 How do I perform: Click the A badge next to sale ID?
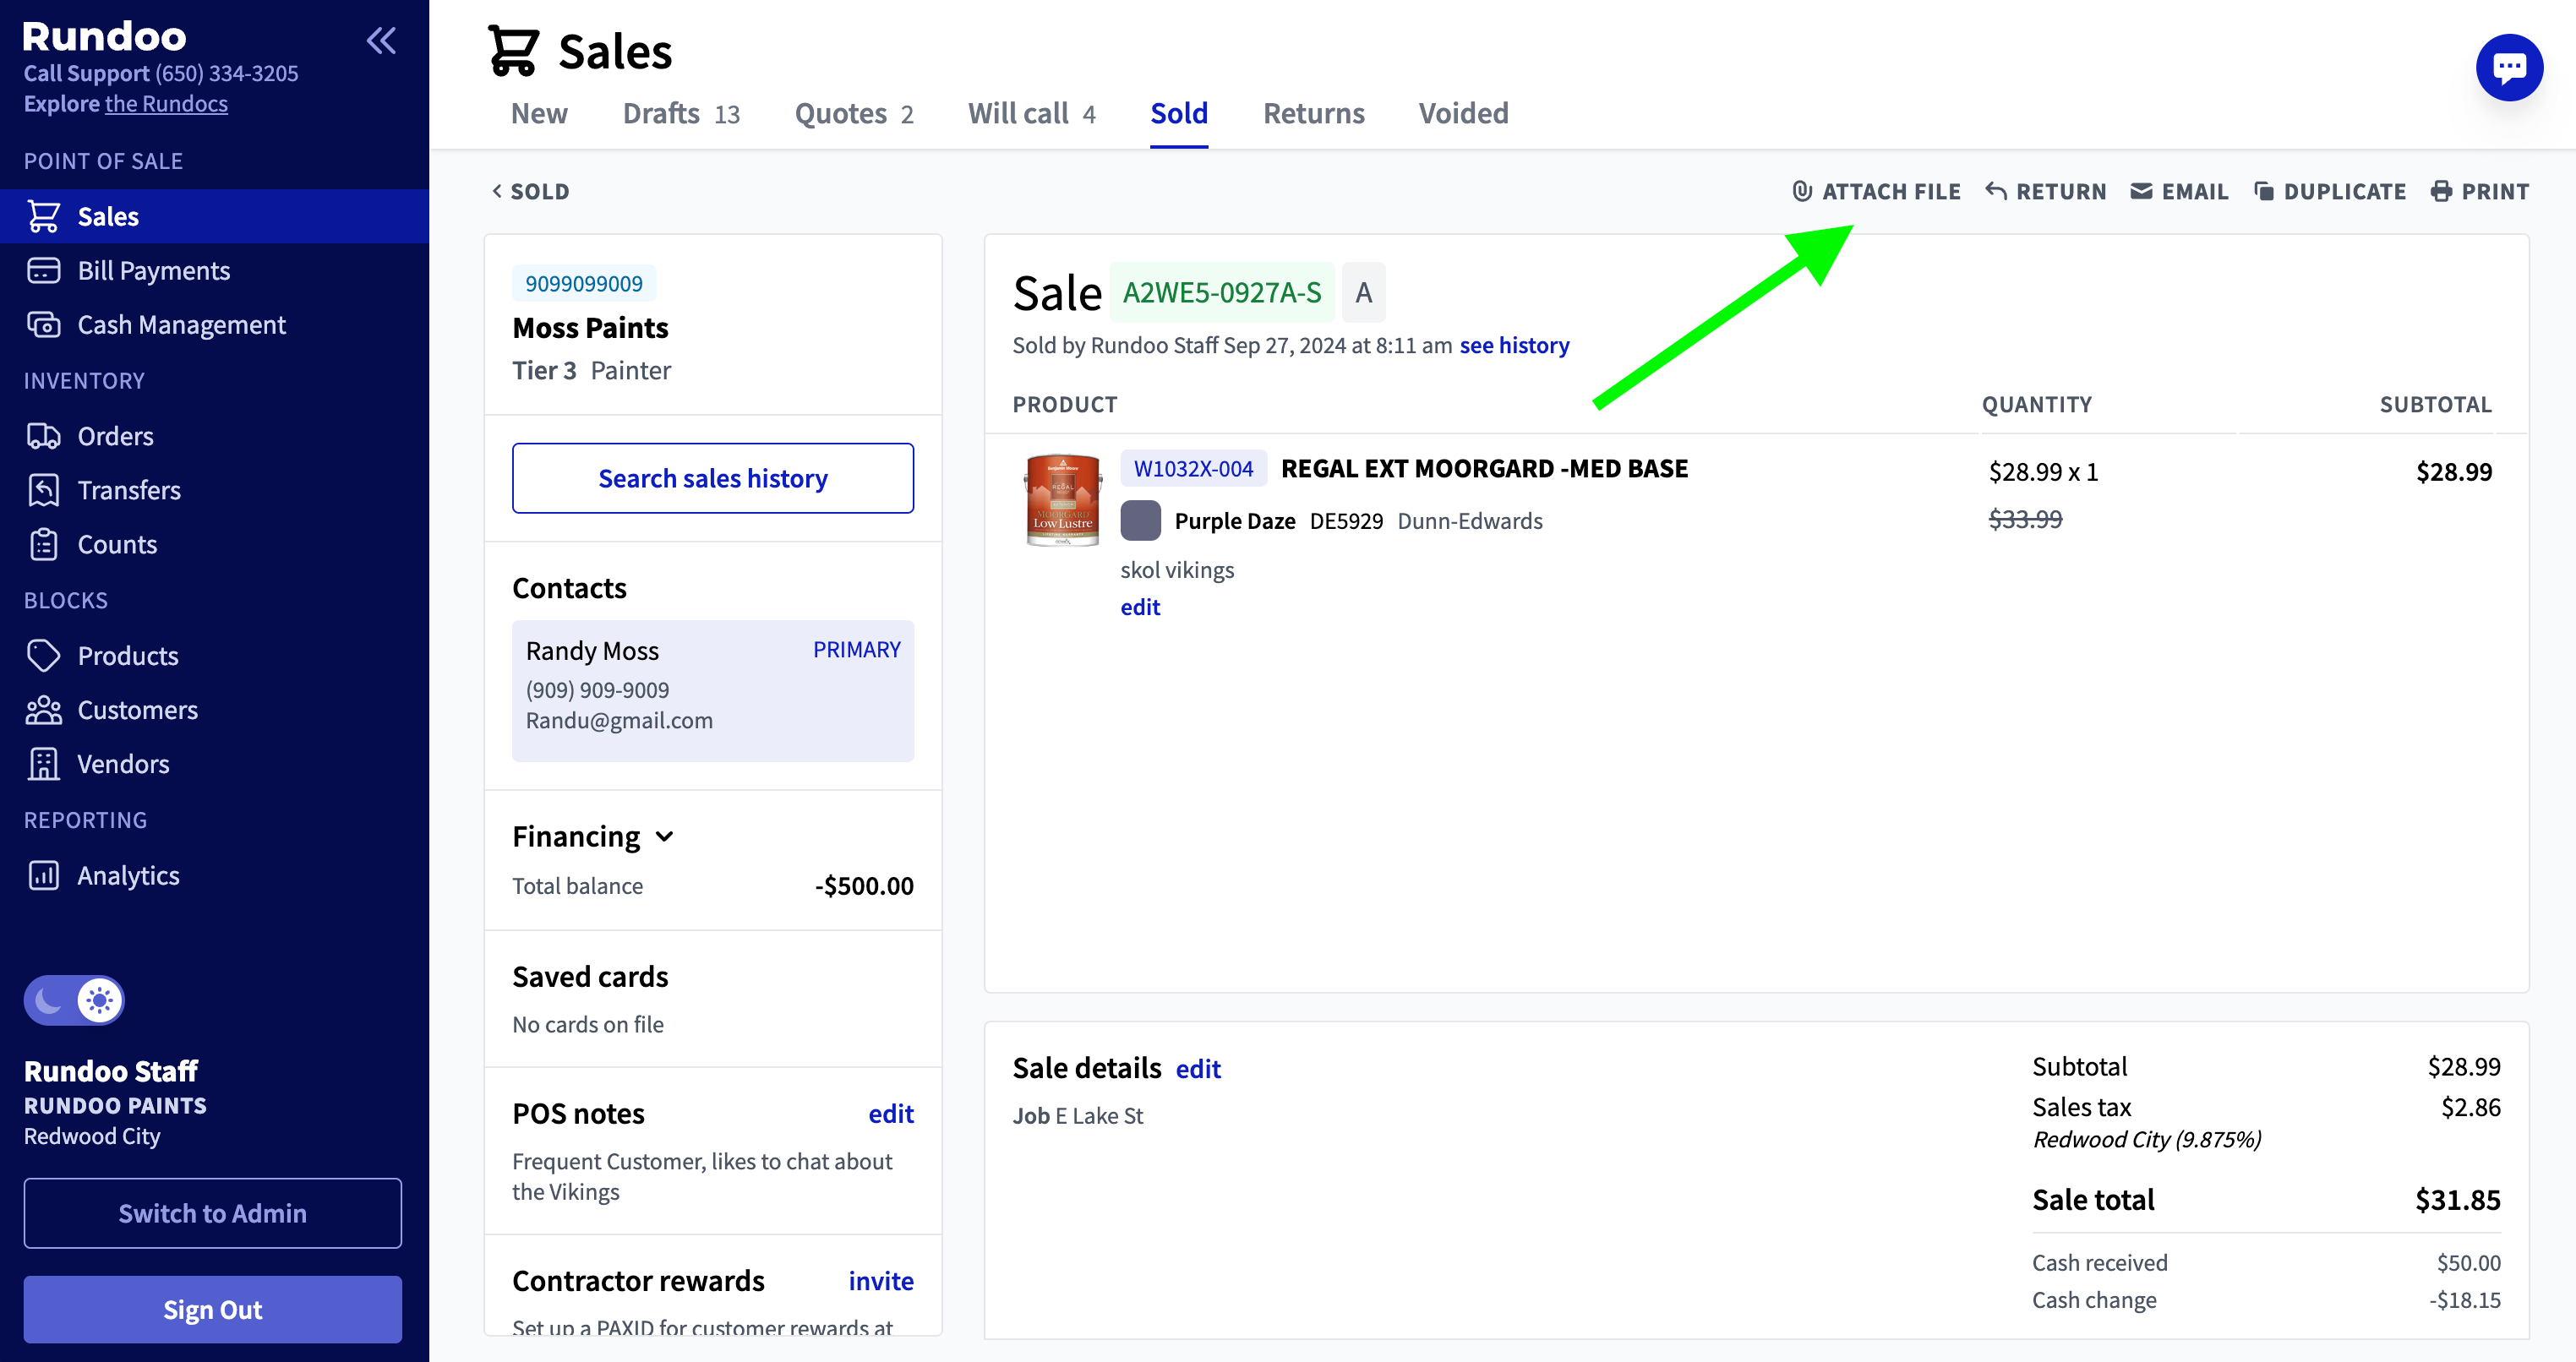click(1363, 292)
